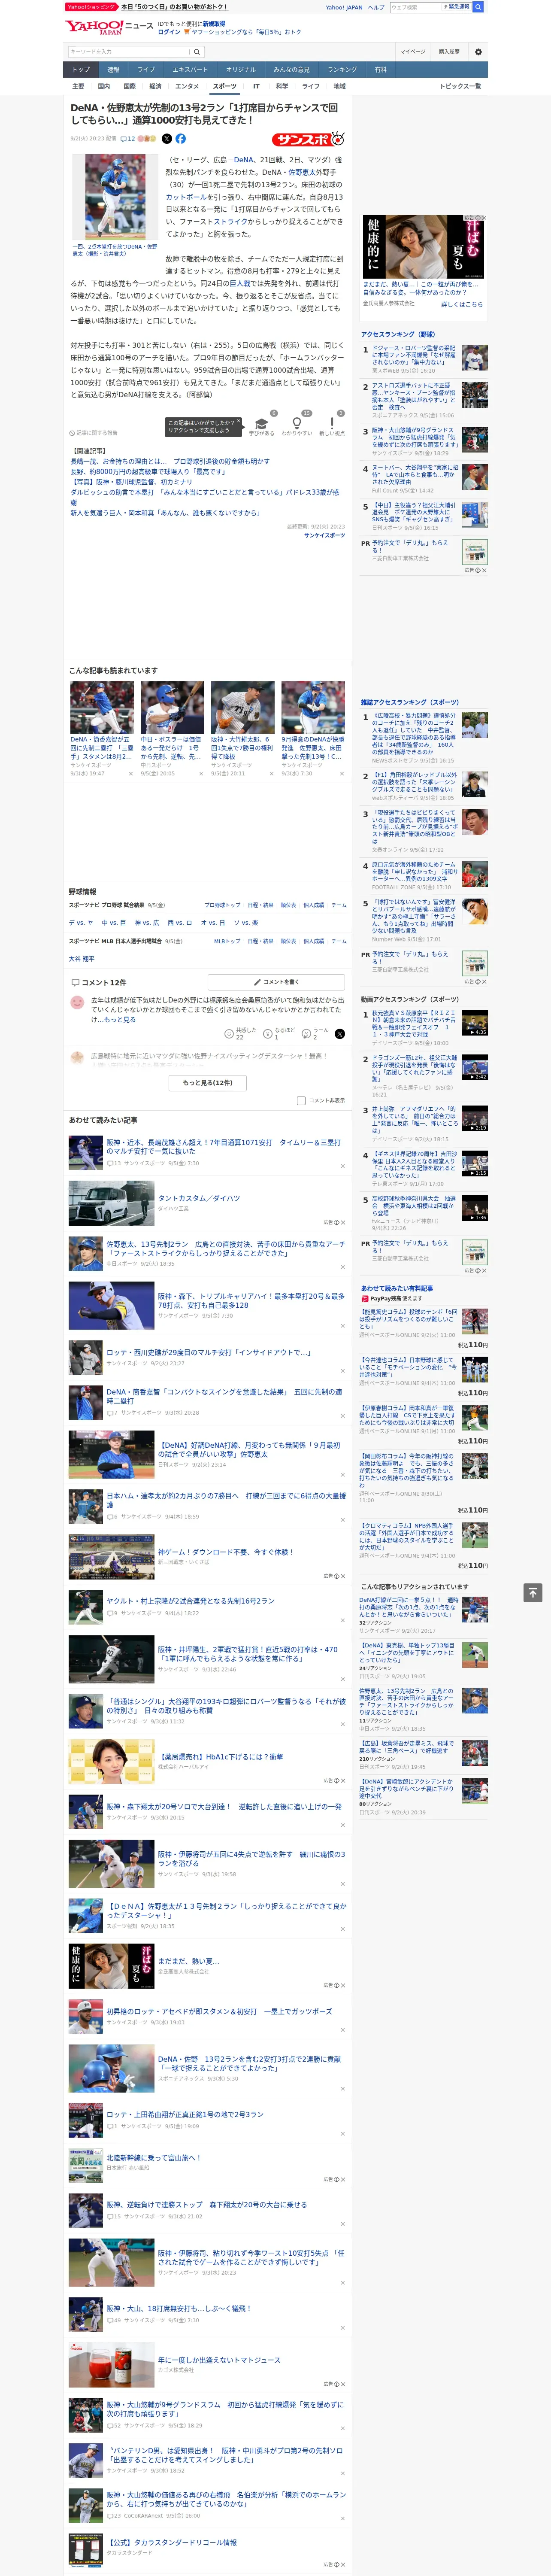Open the エキスパート tab
The width and height of the screenshot is (551, 2576).
pos(190,70)
